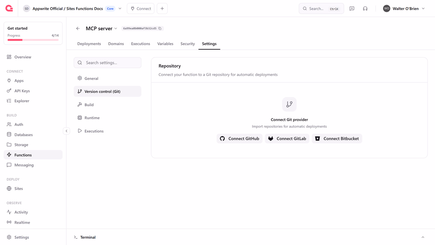Click the Terminal prompt icon
435x245 pixels.
[x=76, y=237]
